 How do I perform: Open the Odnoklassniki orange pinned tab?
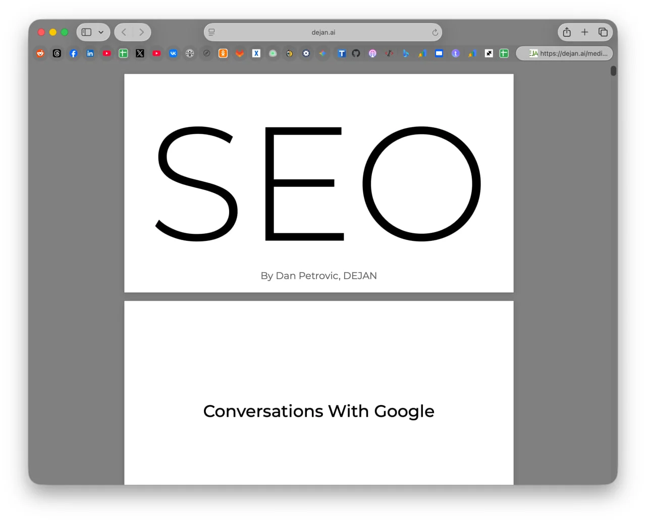[223, 53]
